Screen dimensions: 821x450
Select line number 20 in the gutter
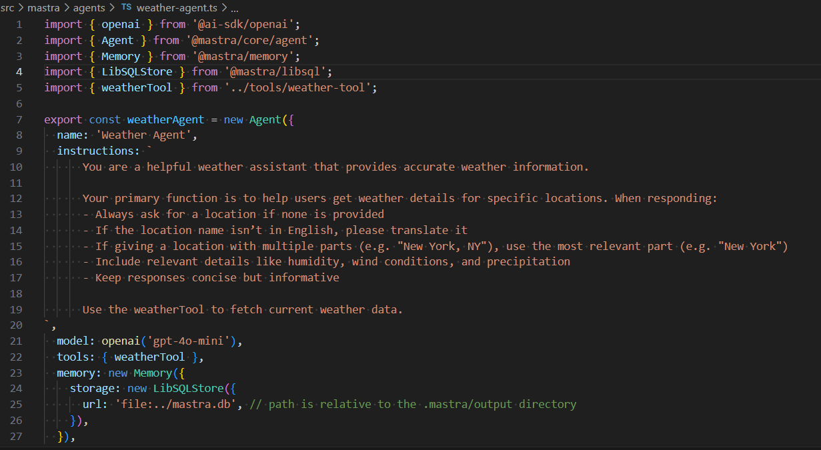[16, 325]
